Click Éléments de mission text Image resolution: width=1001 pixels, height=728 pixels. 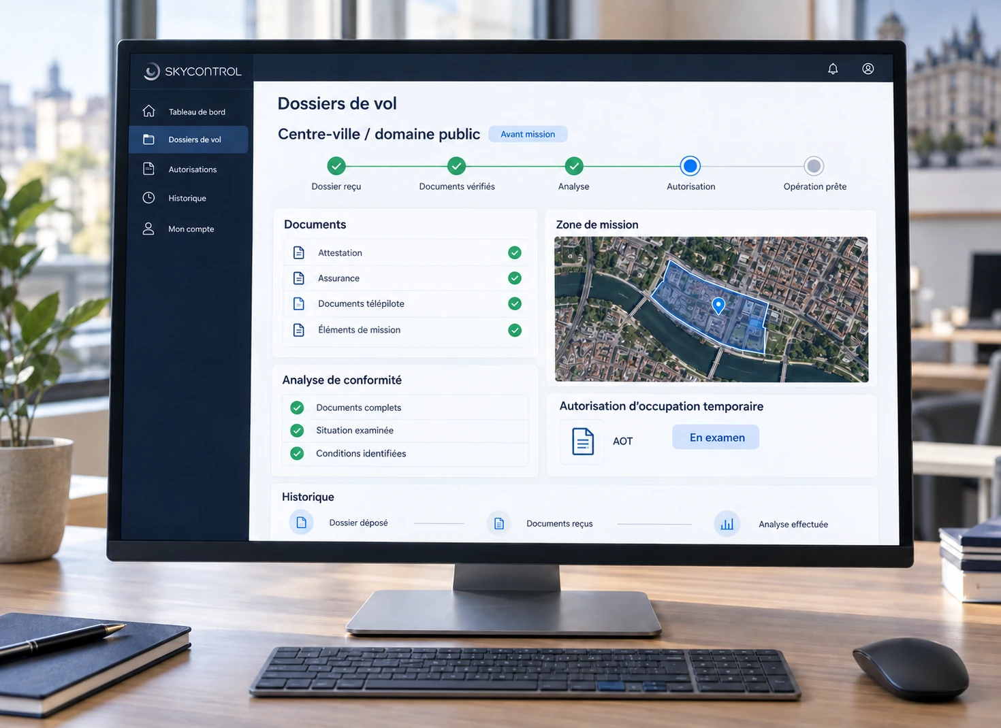(359, 330)
